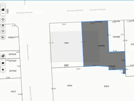Screen dimensions: 134x101
Task: Click the lower 107420 parcel label
Action: [x=13, y=71]
